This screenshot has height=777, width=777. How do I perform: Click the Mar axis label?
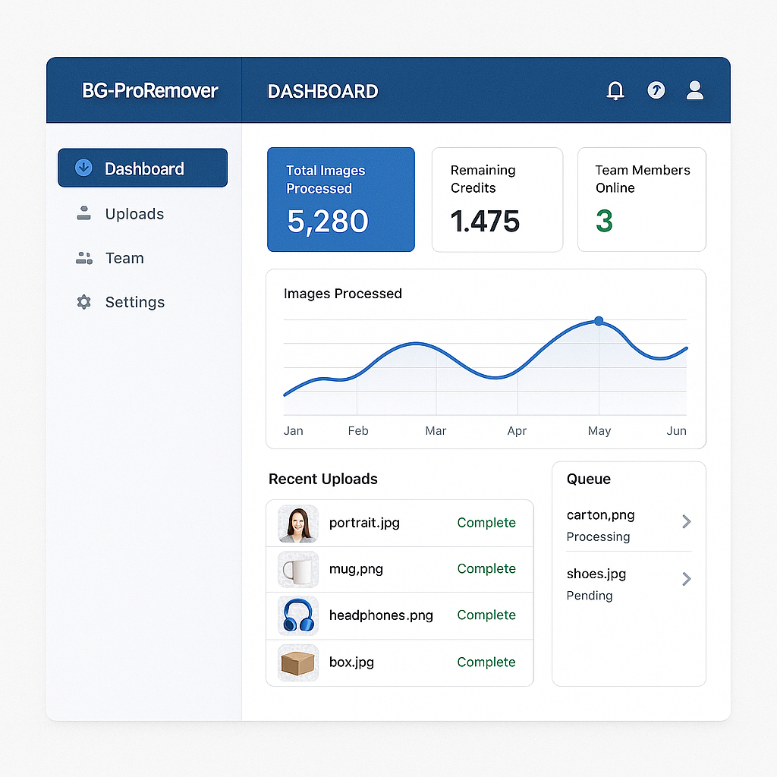coord(436,431)
